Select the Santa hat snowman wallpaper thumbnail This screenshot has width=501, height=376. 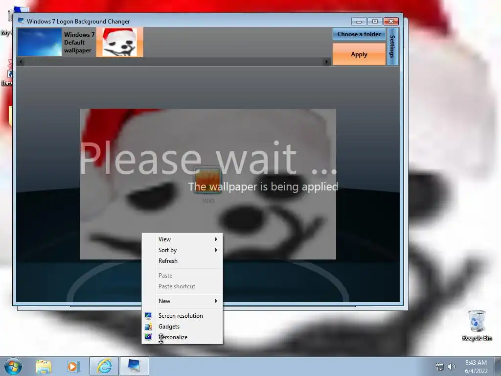120,42
